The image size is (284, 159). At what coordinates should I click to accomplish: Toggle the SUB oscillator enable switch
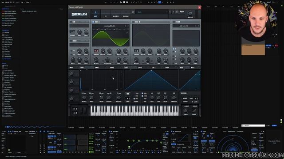[x=71, y=22]
